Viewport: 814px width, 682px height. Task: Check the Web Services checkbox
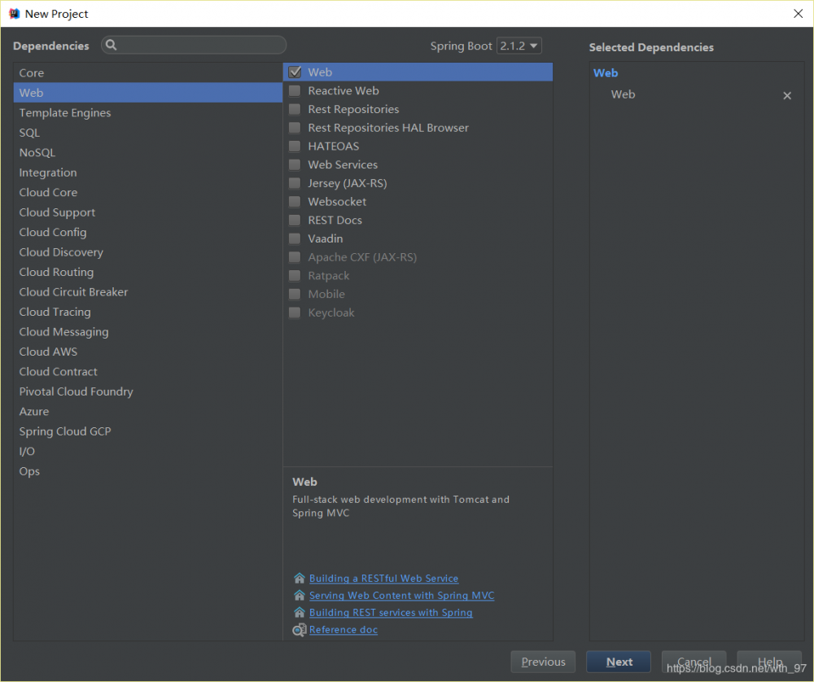[x=295, y=164]
